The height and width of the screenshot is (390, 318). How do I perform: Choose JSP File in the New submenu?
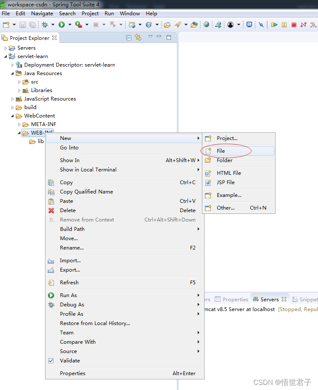pyautogui.click(x=238, y=182)
